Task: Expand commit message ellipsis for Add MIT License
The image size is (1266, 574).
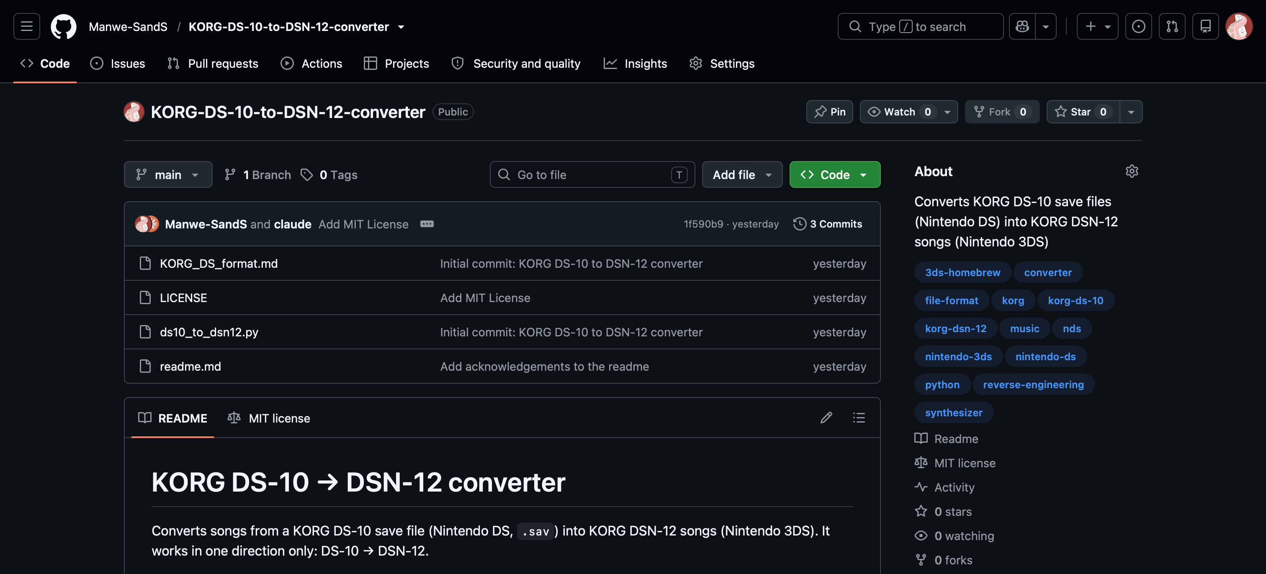Action: (x=427, y=224)
